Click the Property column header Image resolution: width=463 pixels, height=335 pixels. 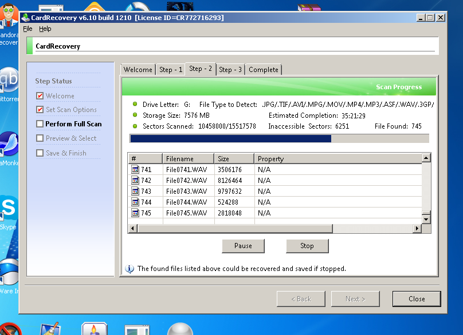(338, 159)
